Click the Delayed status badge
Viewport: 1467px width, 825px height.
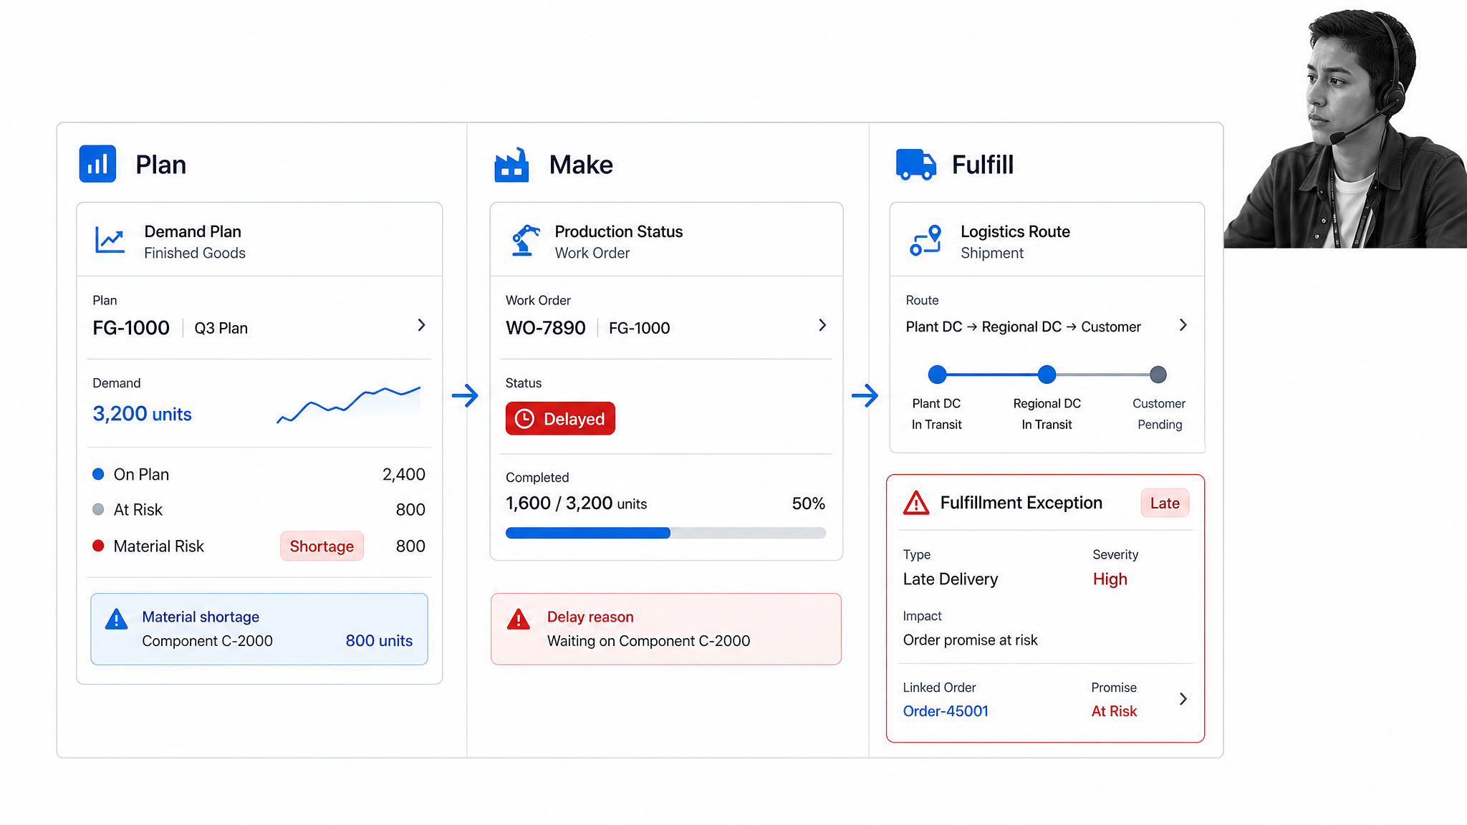tap(560, 419)
